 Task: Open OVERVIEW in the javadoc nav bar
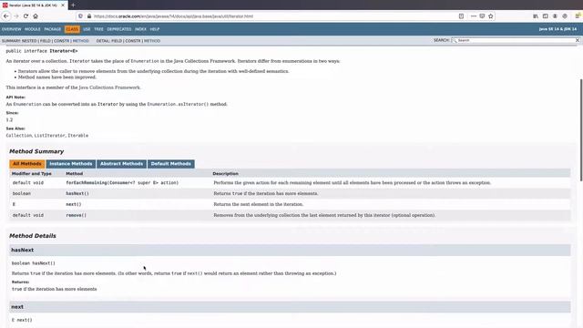pos(12,29)
